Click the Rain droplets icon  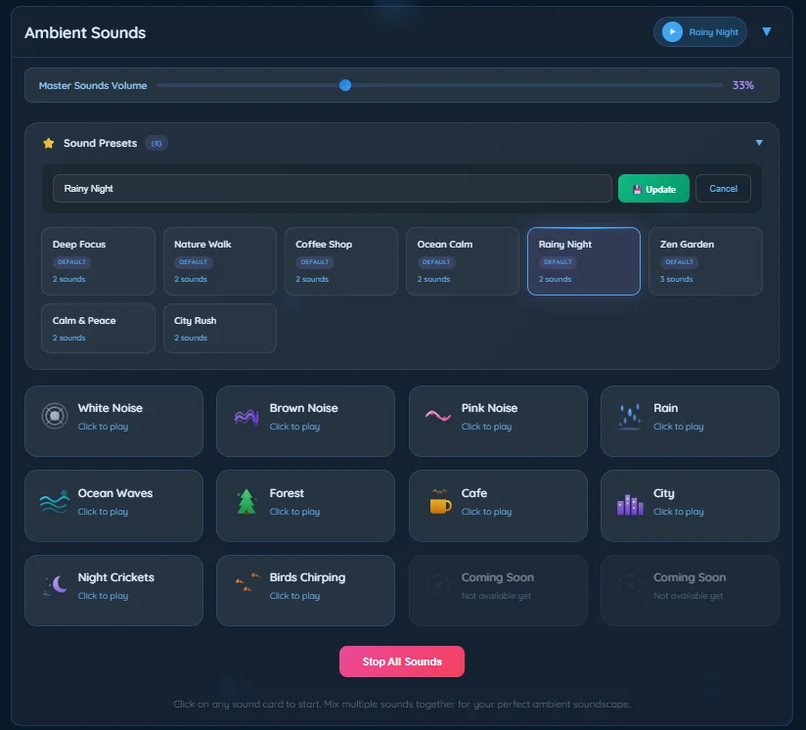coord(630,416)
